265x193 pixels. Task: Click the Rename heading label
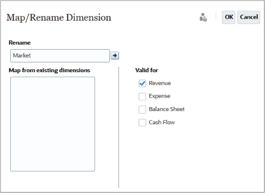tap(20, 43)
